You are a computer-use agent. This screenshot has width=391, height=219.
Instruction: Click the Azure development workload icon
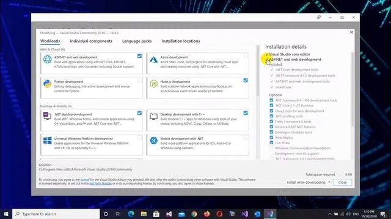tap(153, 60)
